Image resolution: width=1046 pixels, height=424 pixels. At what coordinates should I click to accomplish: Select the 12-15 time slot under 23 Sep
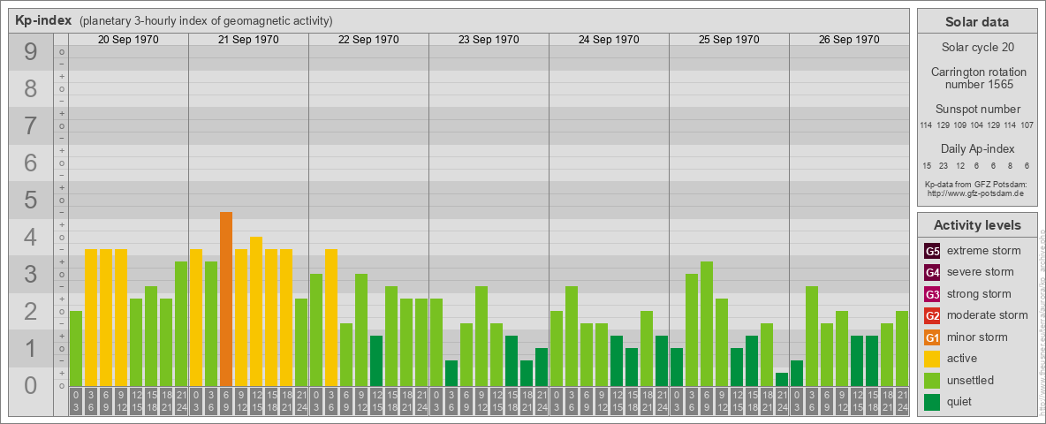[496, 401]
